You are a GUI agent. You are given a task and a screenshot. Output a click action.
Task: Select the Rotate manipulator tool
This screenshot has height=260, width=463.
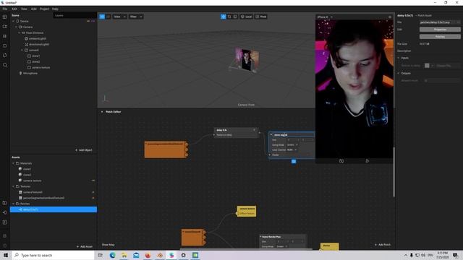click(x=229, y=17)
